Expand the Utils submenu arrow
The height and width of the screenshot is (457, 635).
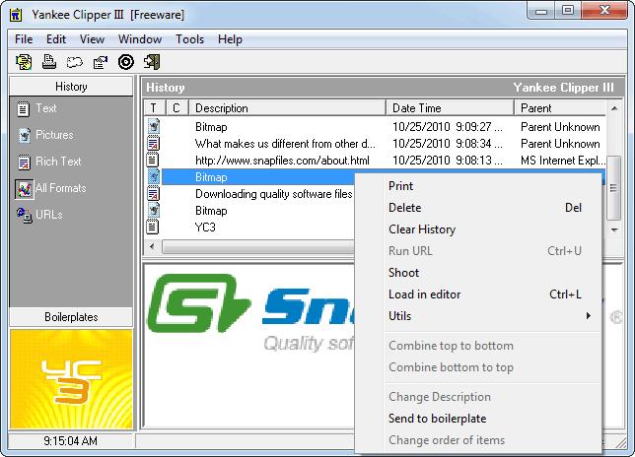(588, 316)
